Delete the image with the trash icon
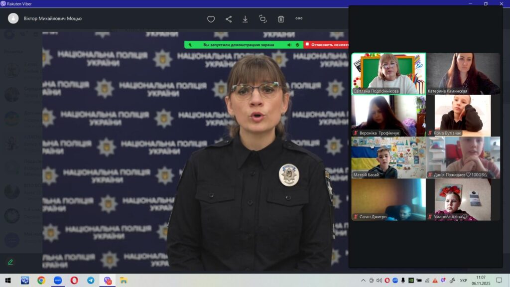The height and width of the screenshot is (287, 510). pyautogui.click(x=281, y=19)
